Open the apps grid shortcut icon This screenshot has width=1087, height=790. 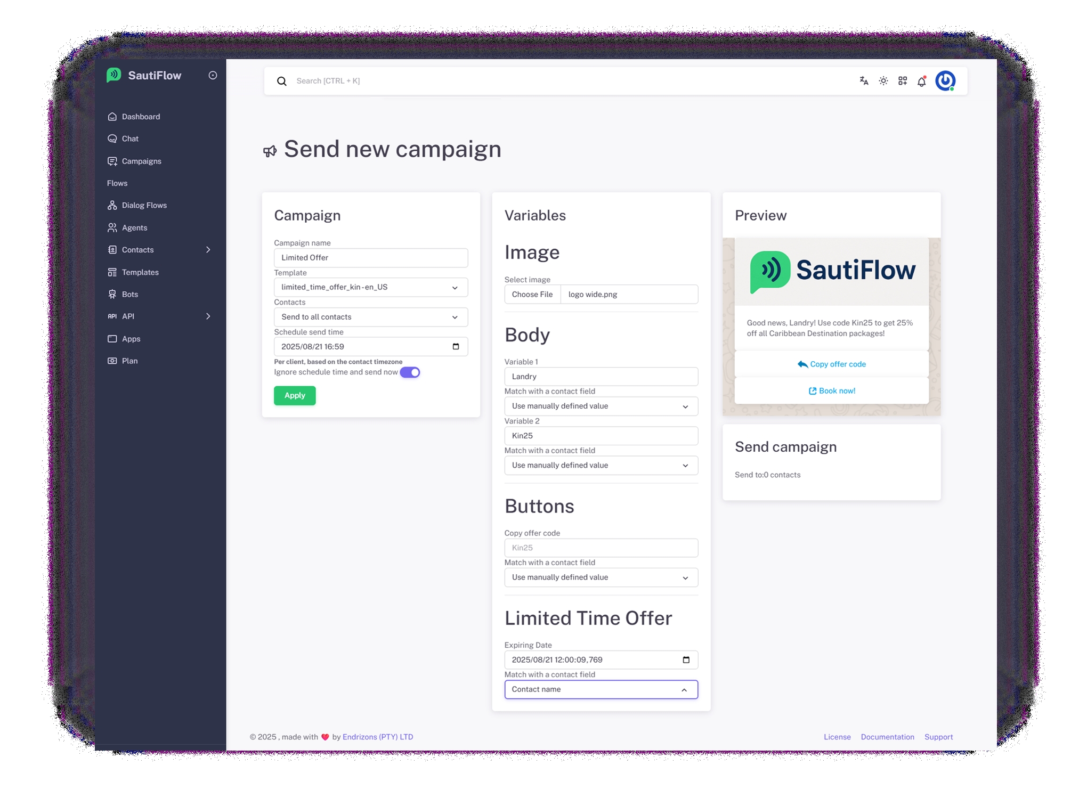coord(902,81)
